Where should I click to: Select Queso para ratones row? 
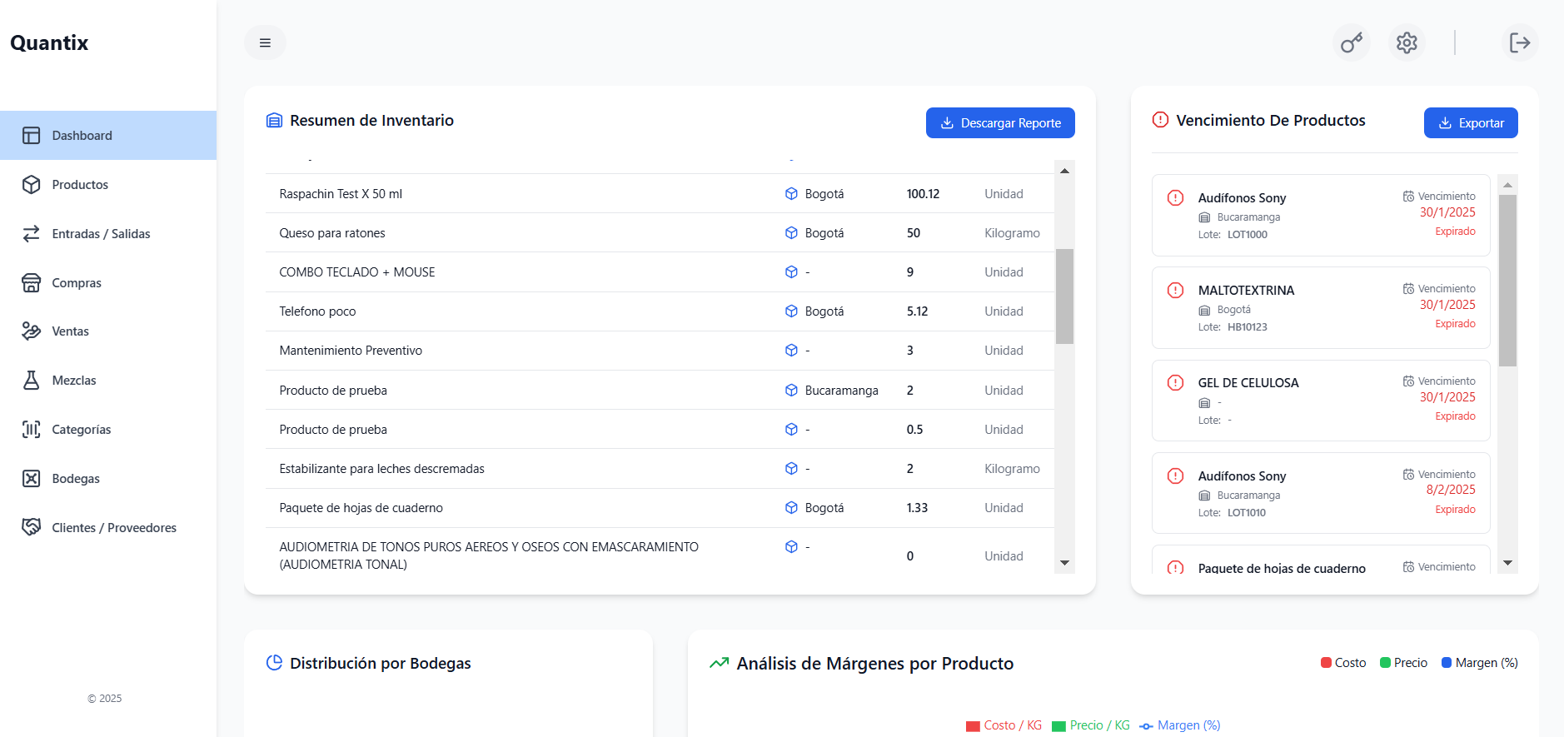click(x=660, y=232)
